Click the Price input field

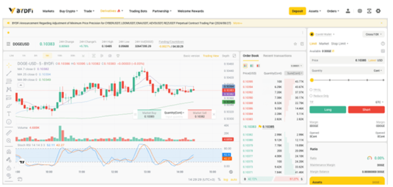pyautogui.click(x=347, y=60)
